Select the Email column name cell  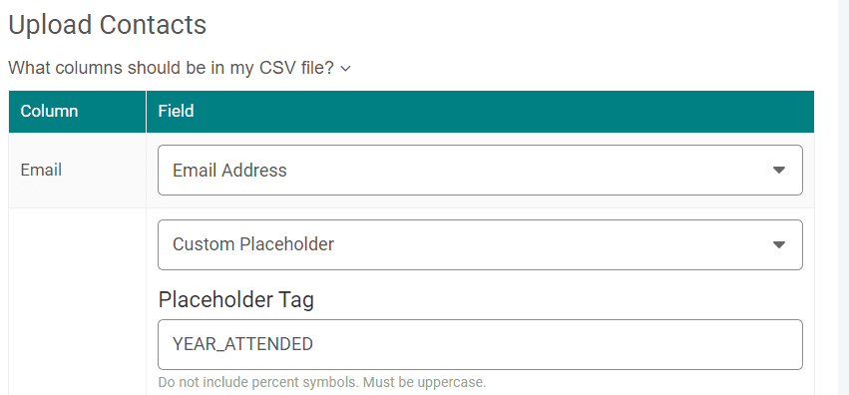pyautogui.click(x=78, y=171)
